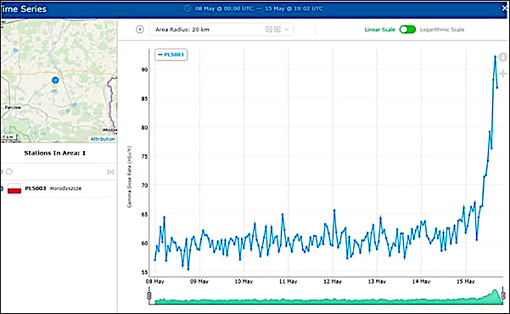Open the Area Radius dropdown arrow
Screen dimensions: 510x314
click(287, 30)
